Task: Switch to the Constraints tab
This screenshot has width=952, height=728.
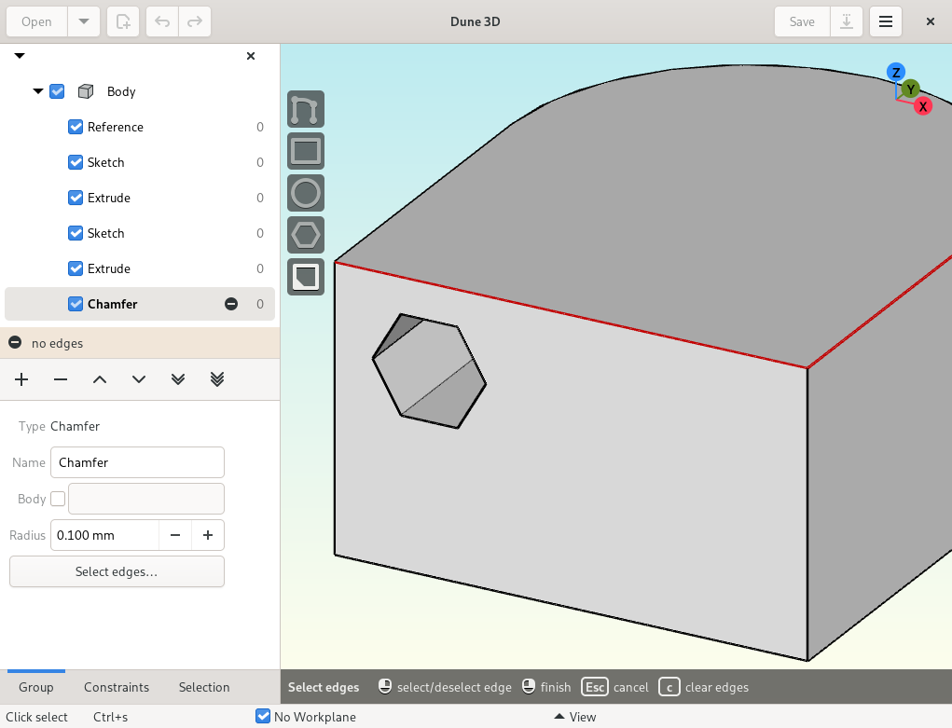Action: (x=117, y=687)
